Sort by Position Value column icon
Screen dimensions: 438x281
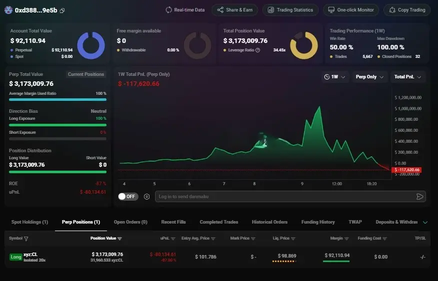pos(120,239)
